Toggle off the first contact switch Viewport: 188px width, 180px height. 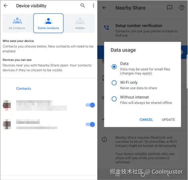(90, 105)
